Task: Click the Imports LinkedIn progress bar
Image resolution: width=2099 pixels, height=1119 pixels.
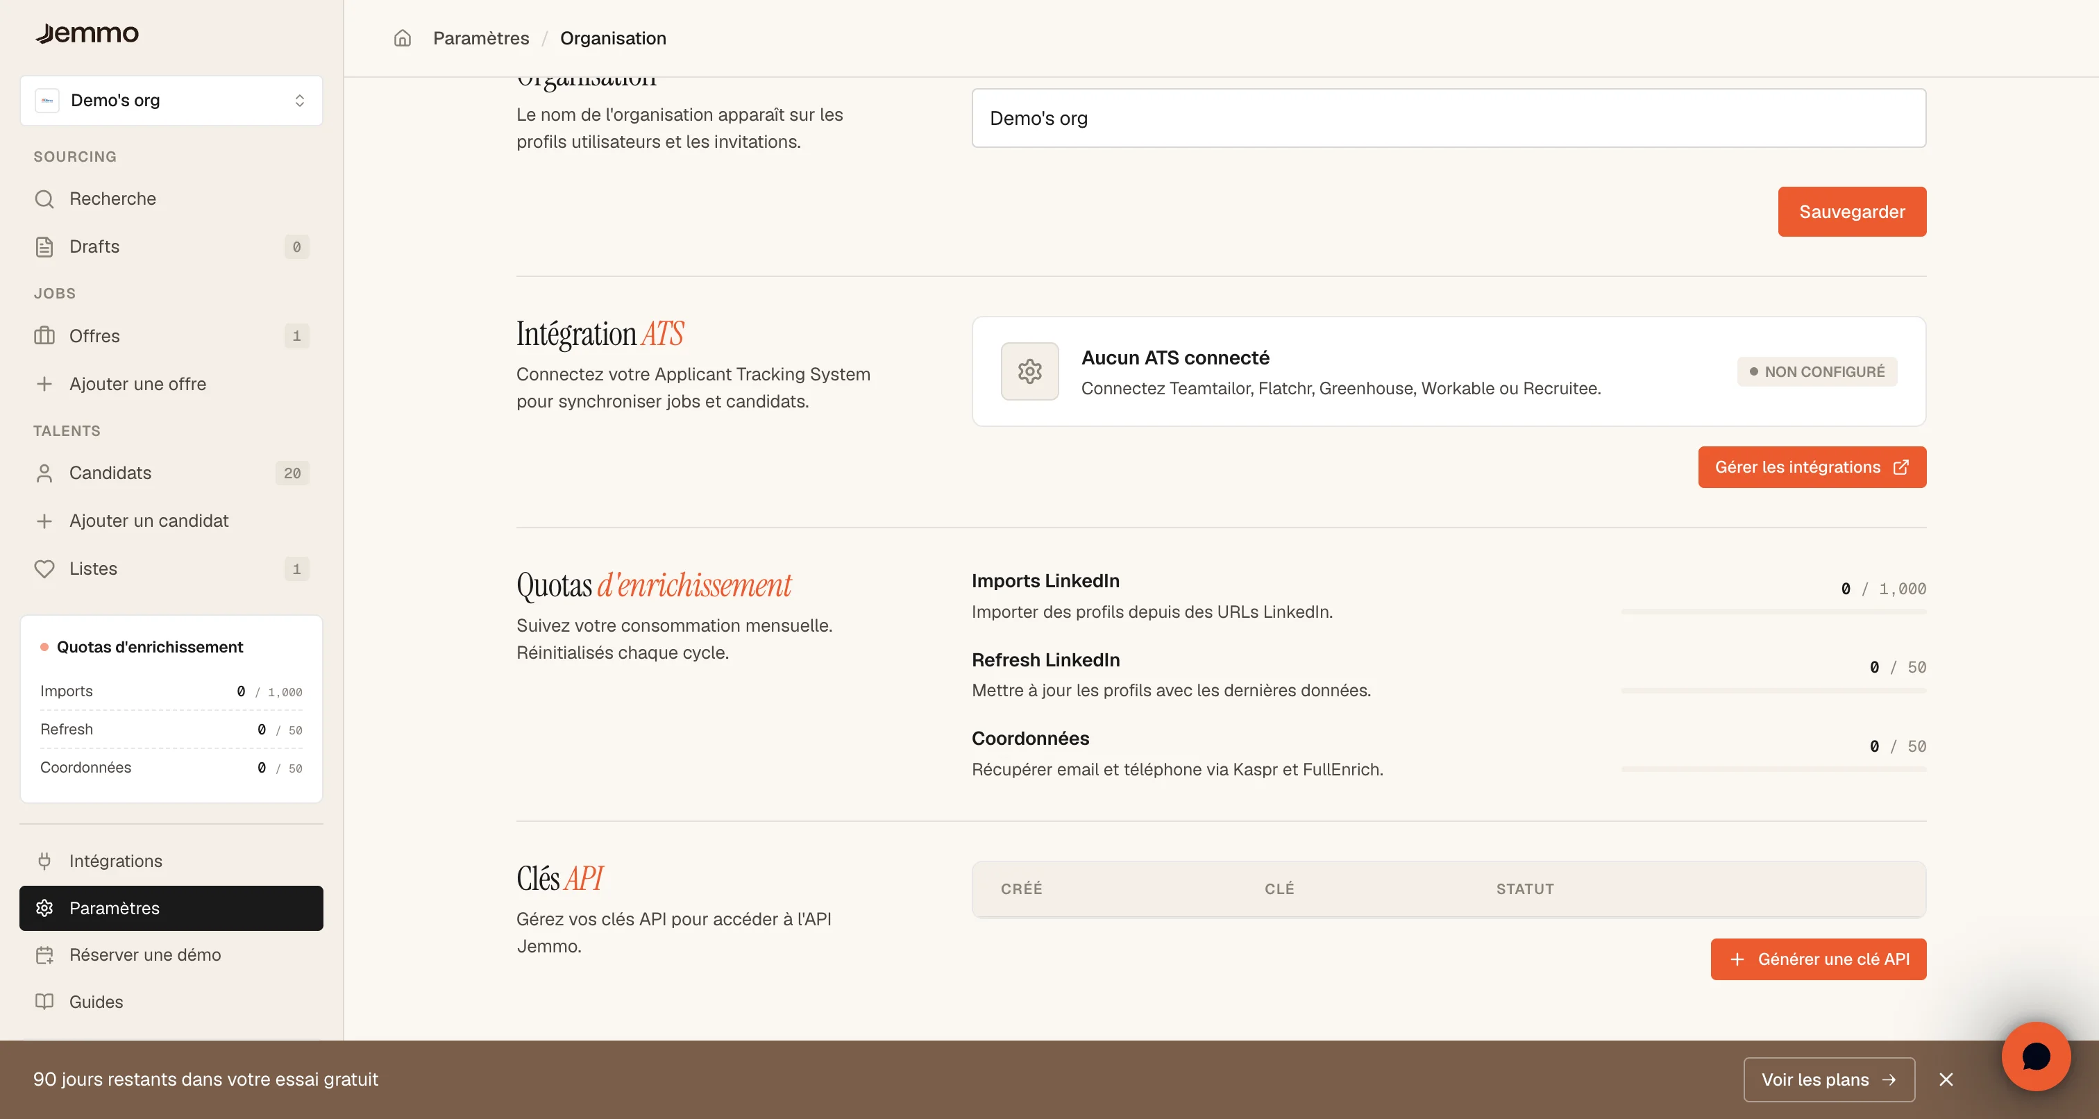Action: 1773,612
